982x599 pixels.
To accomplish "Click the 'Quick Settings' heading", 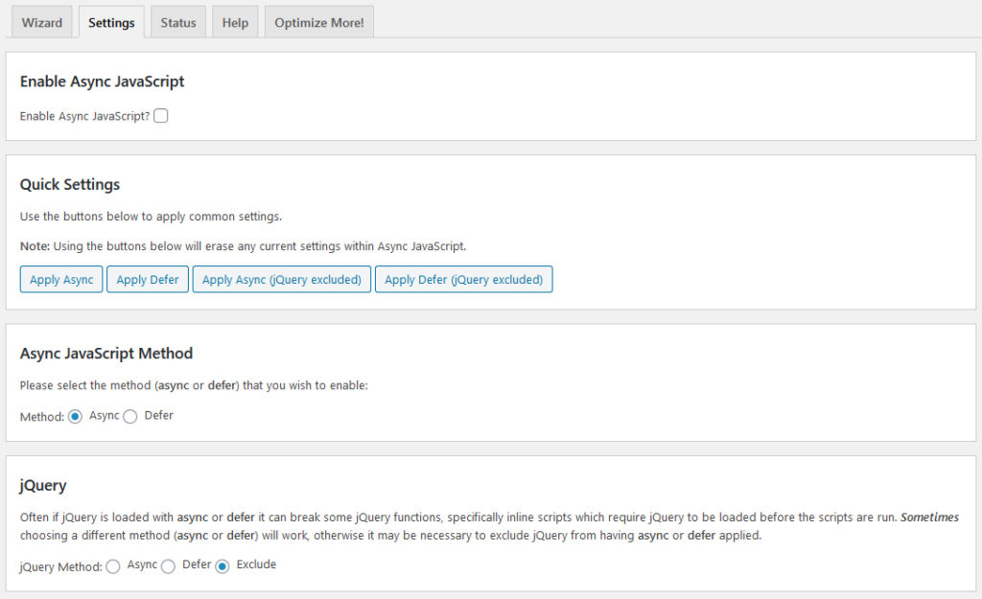I will click(70, 185).
